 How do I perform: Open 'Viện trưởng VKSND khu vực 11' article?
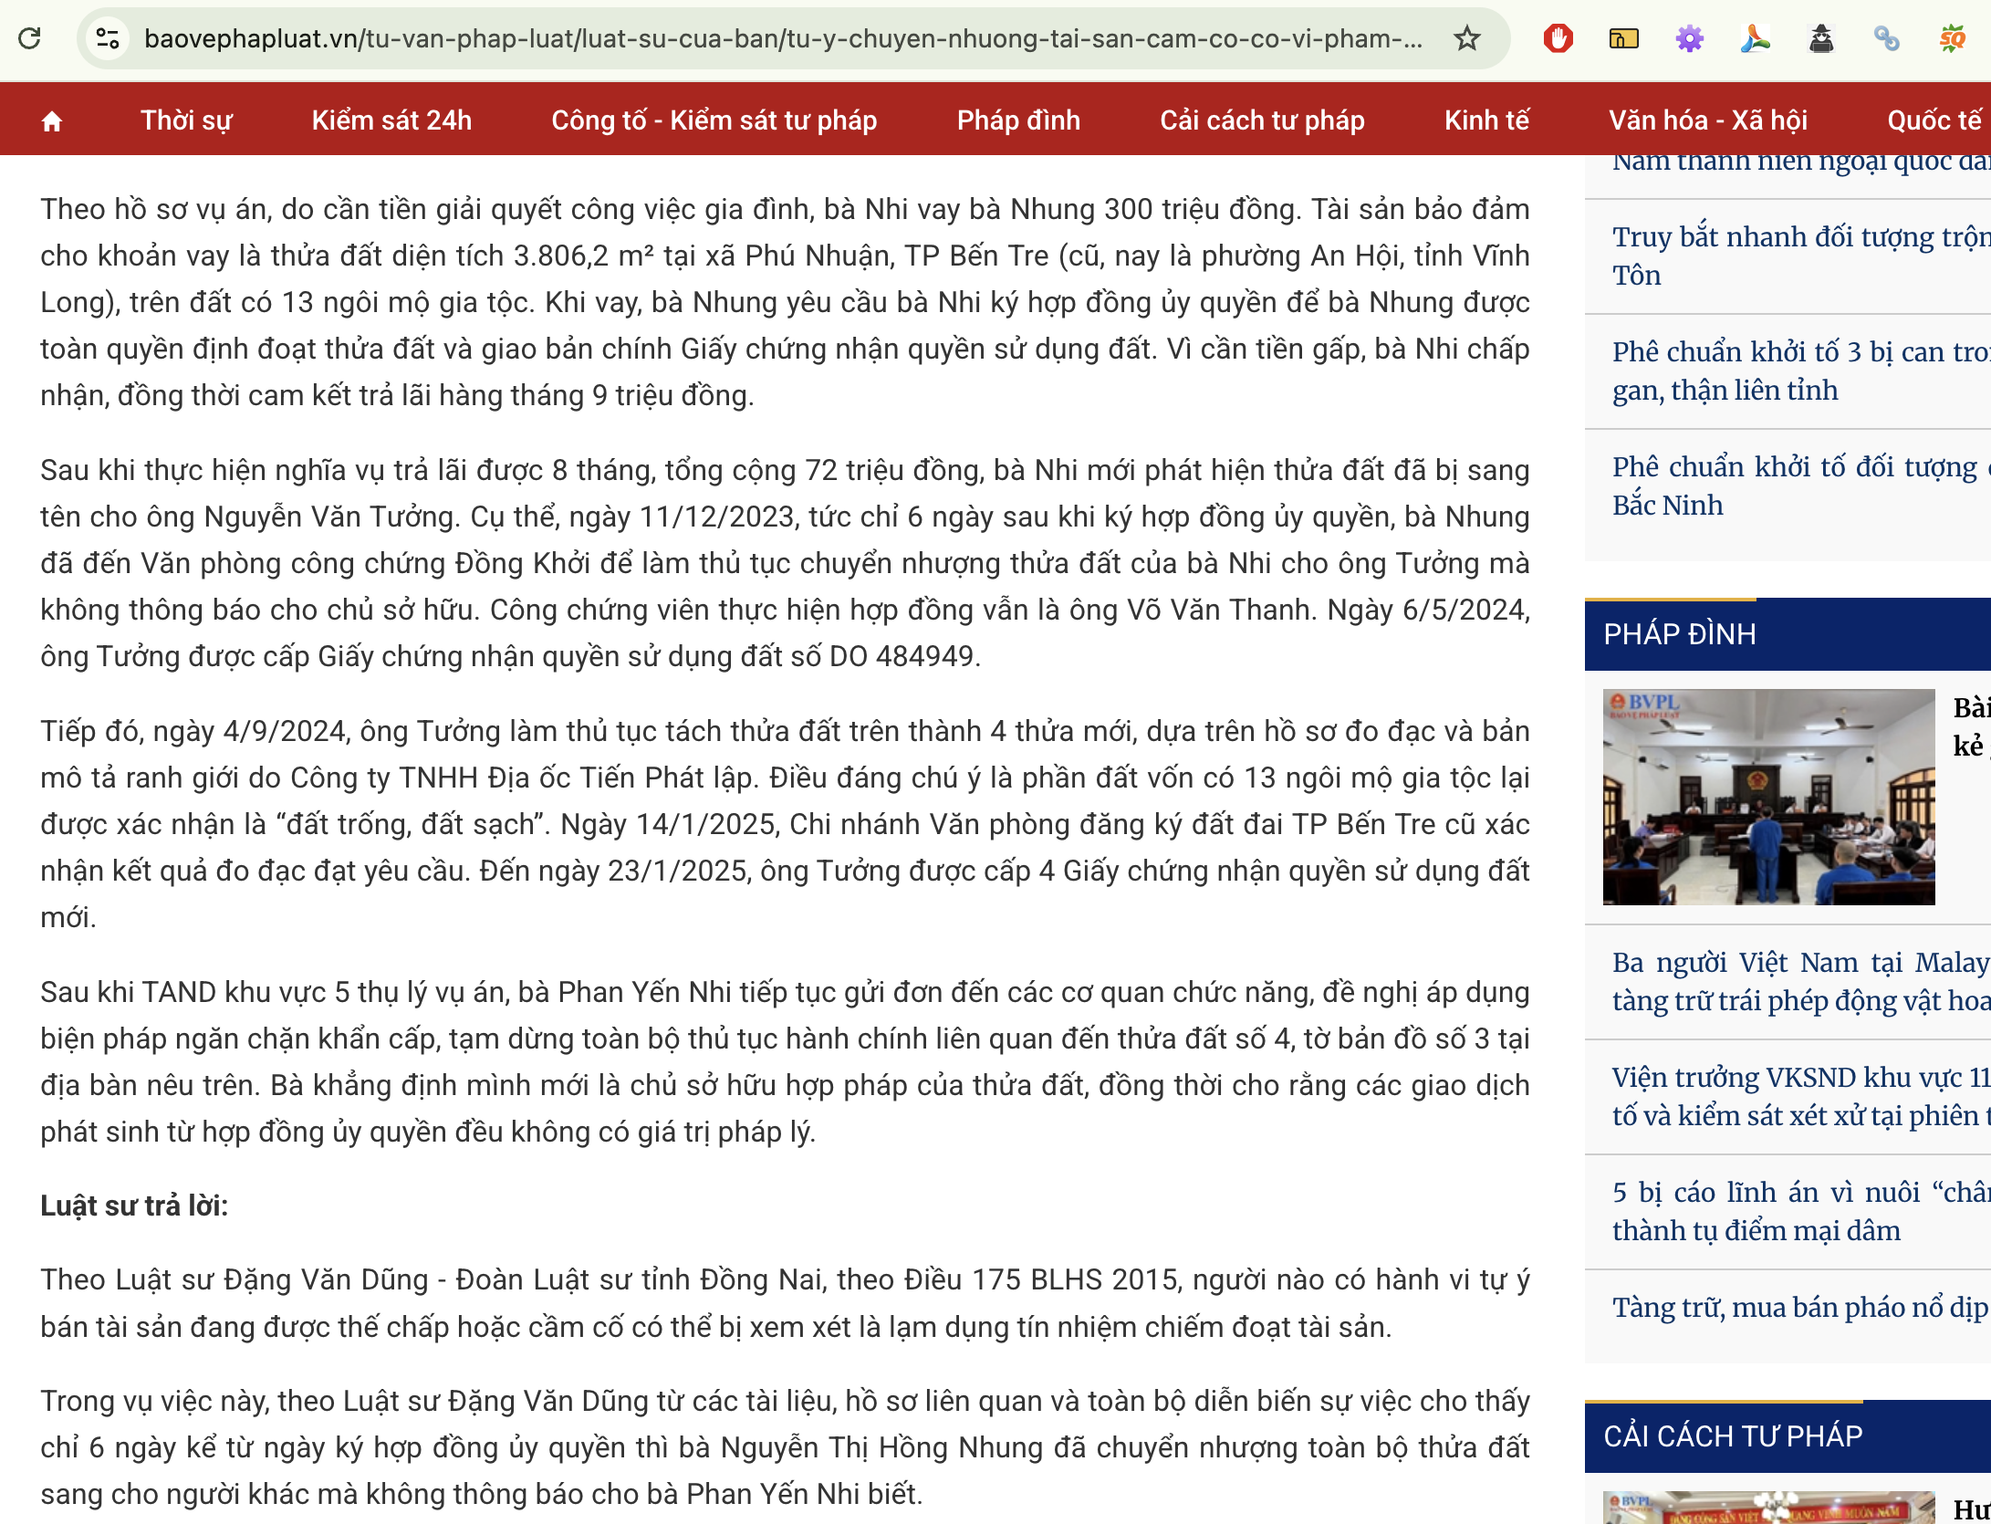click(x=1800, y=1096)
